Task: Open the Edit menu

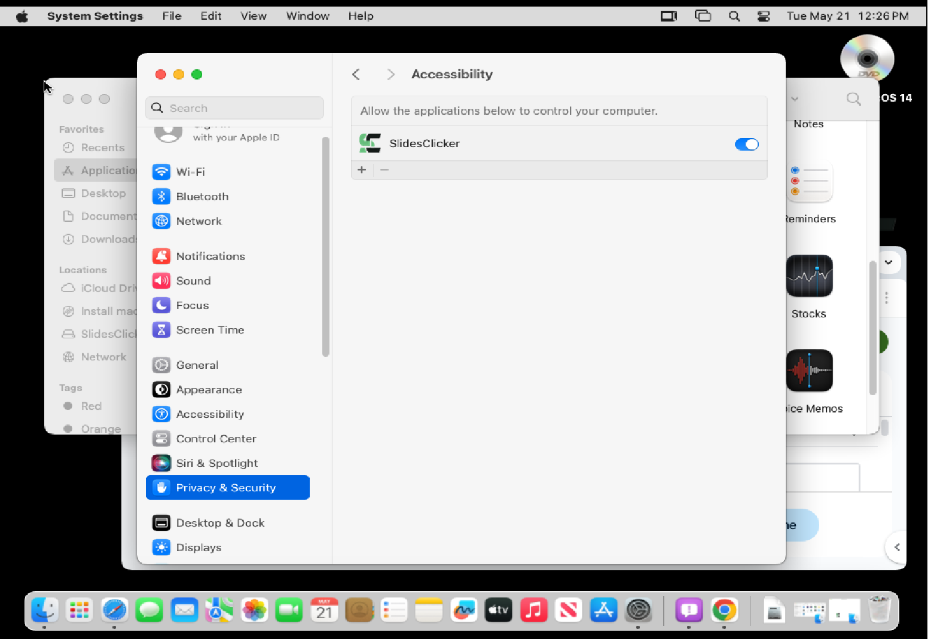Action: tap(211, 16)
